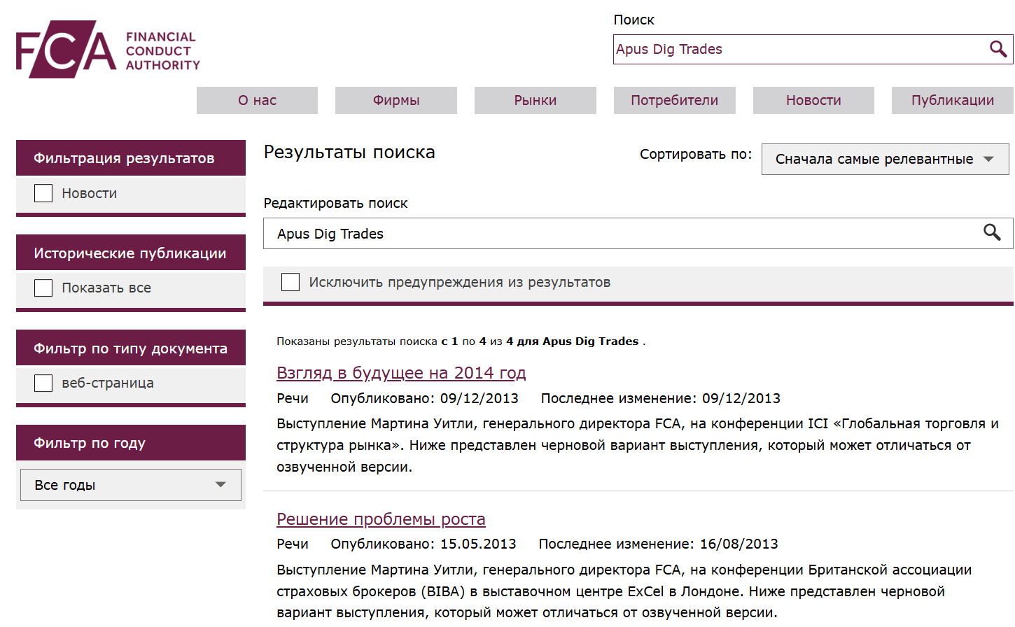Go to the 'Потребители' section
The height and width of the screenshot is (627, 1015).
pos(674,100)
